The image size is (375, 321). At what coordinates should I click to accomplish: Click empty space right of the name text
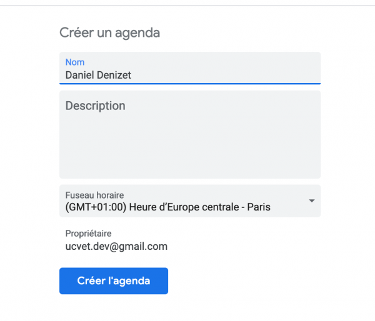click(237, 74)
